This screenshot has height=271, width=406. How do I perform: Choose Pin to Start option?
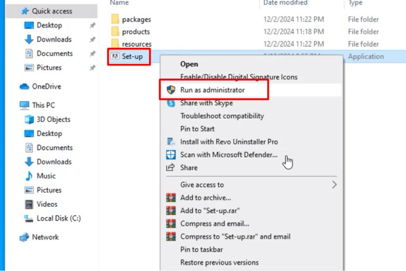[x=197, y=129]
